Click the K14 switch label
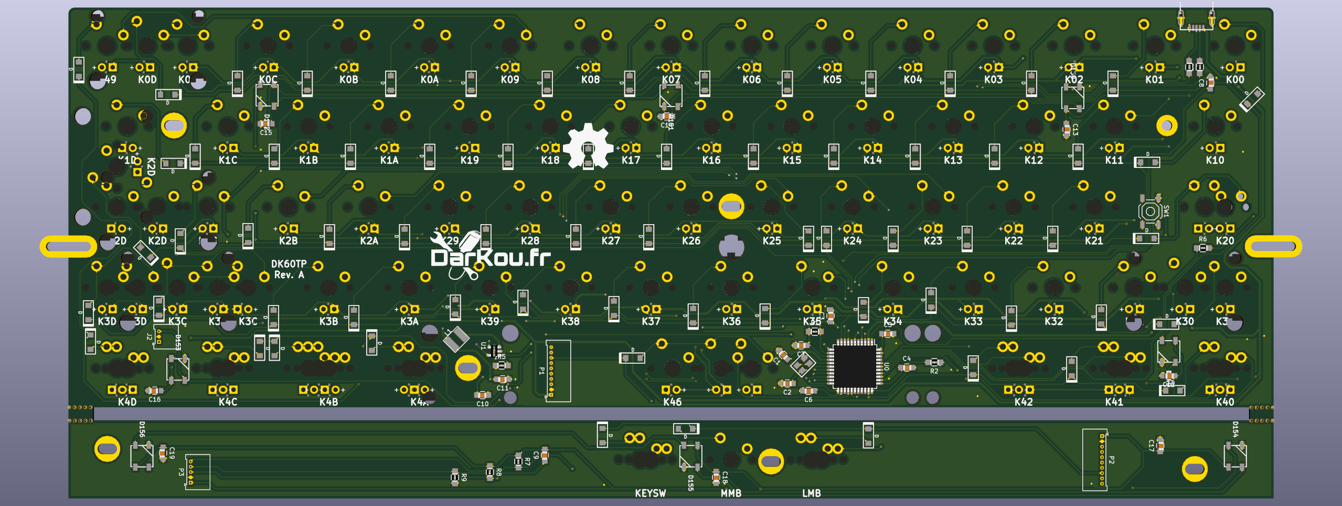This screenshot has width=1342, height=506. (872, 160)
